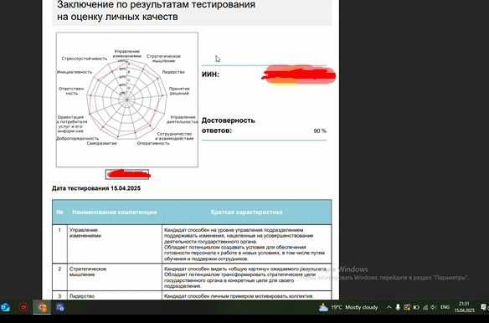Screen dimensions: 489x323
Task: Click the microphone icon in system tray
Action: tap(398, 307)
